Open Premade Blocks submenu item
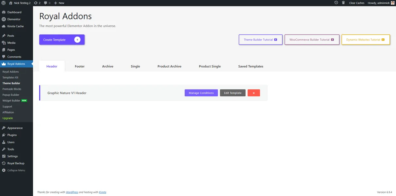396x196 pixels. coord(12,89)
